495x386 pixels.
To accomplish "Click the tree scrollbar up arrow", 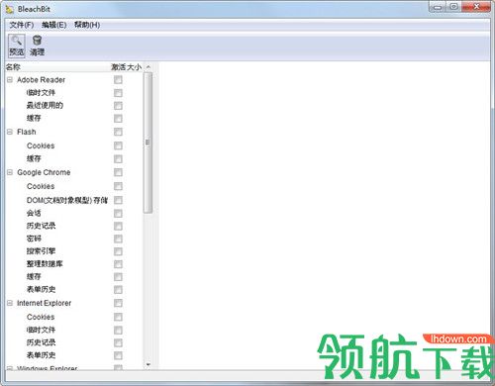I will (148, 67).
